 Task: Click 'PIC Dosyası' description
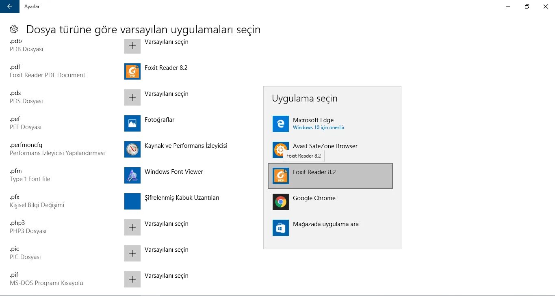pos(25,257)
